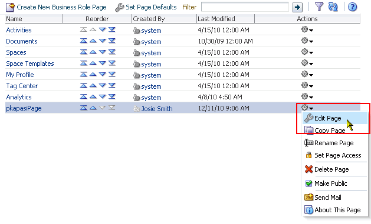
Task: Open the Analytics page link
Action: click(19, 97)
